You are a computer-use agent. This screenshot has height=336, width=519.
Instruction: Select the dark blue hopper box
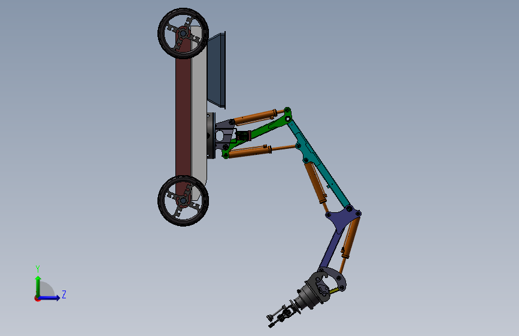click(217, 70)
